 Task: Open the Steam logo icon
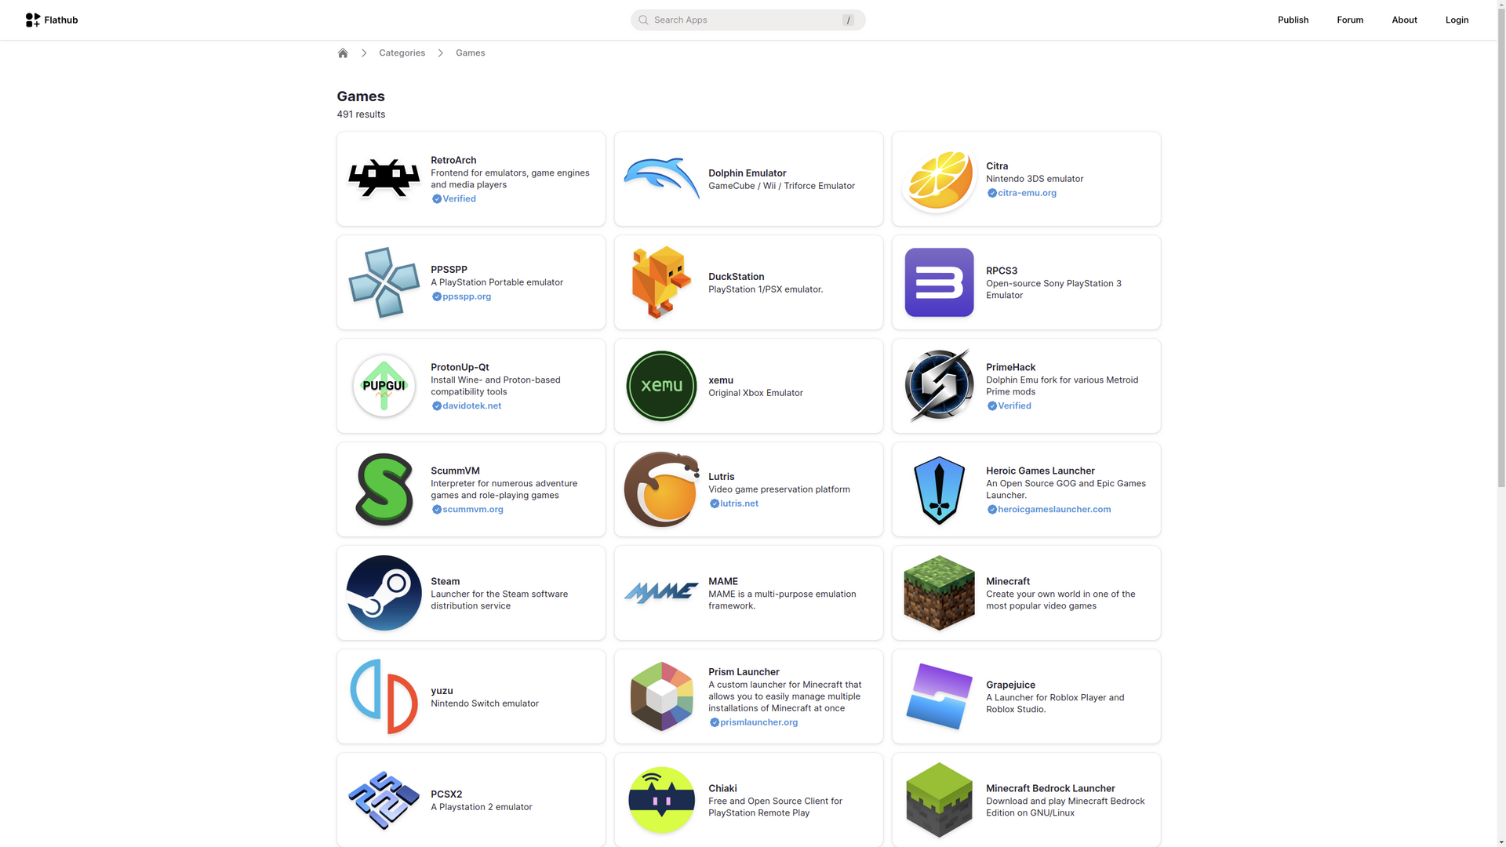[x=384, y=593]
